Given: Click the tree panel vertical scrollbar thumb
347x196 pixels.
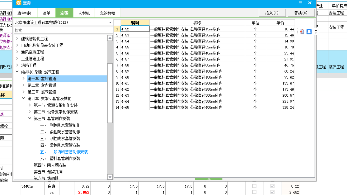Looking at the screenshot, I should pyautogui.click(x=110, y=93).
